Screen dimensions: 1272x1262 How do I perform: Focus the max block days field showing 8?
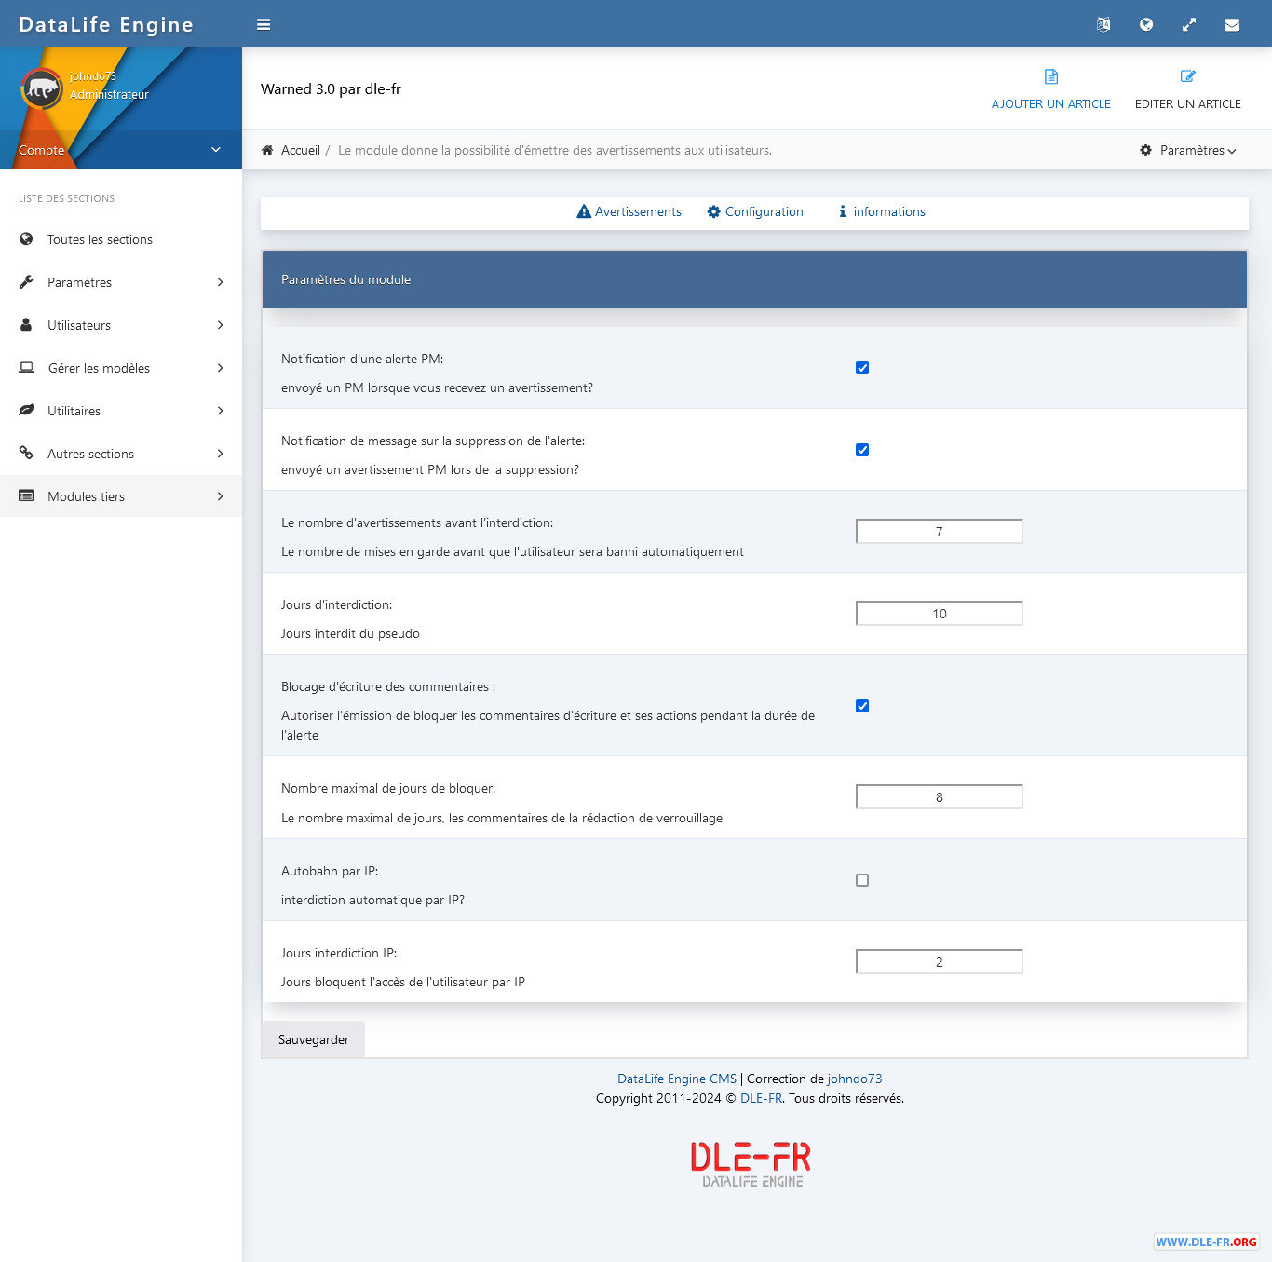[940, 797]
